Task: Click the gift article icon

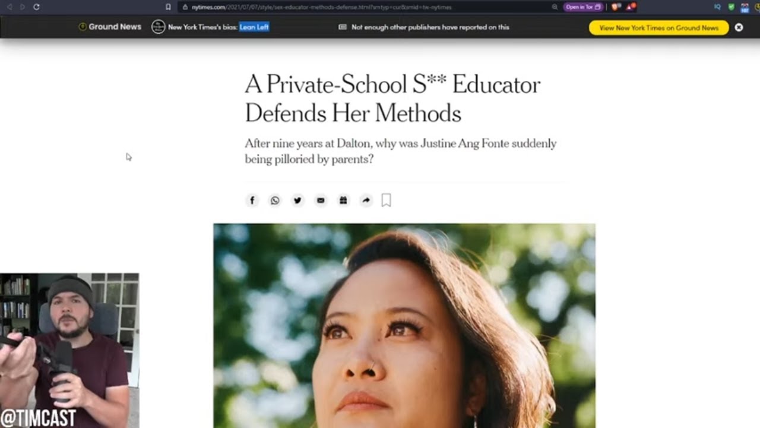Action: click(343, 200)
